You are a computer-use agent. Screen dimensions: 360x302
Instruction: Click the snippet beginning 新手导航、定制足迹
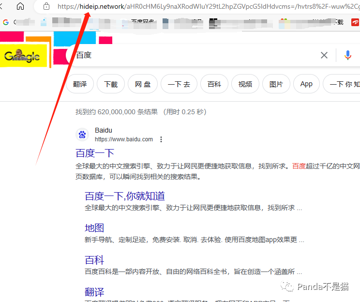(x=194, y=240)
